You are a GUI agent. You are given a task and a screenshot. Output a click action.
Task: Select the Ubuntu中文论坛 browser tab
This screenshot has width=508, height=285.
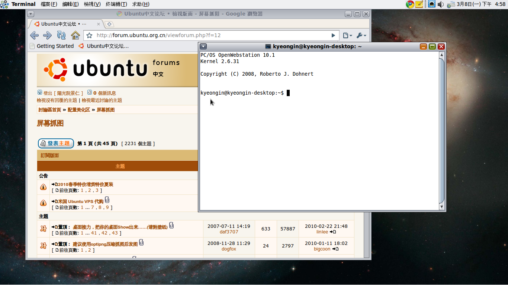tap(66, 24)
